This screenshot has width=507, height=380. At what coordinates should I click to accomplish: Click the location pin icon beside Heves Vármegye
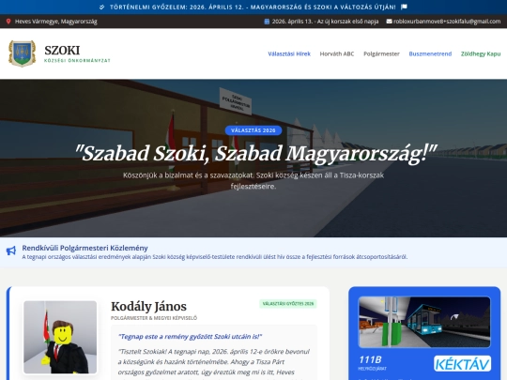click(8, 22)
